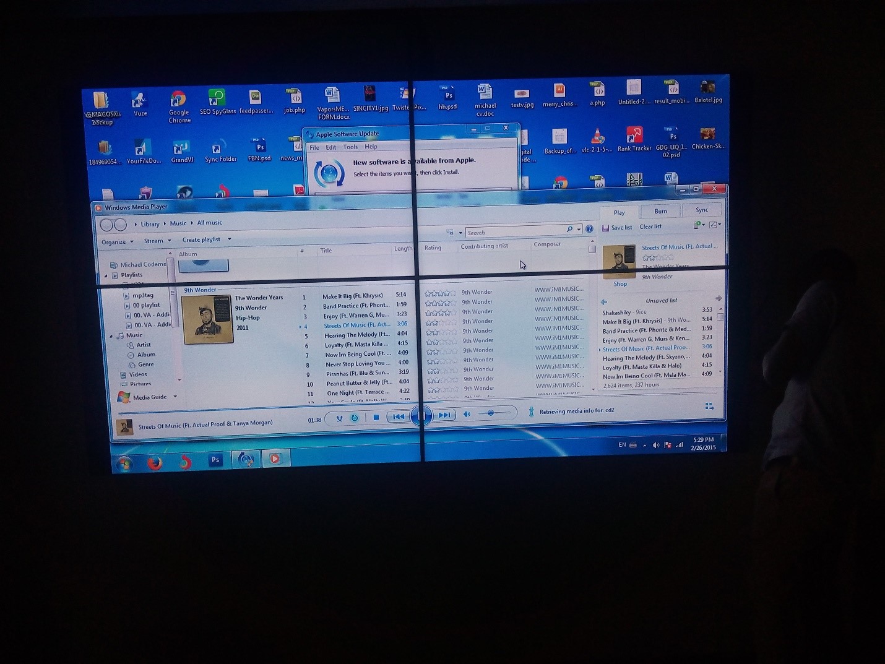Select track Band Practice in library

click(356, 306)
